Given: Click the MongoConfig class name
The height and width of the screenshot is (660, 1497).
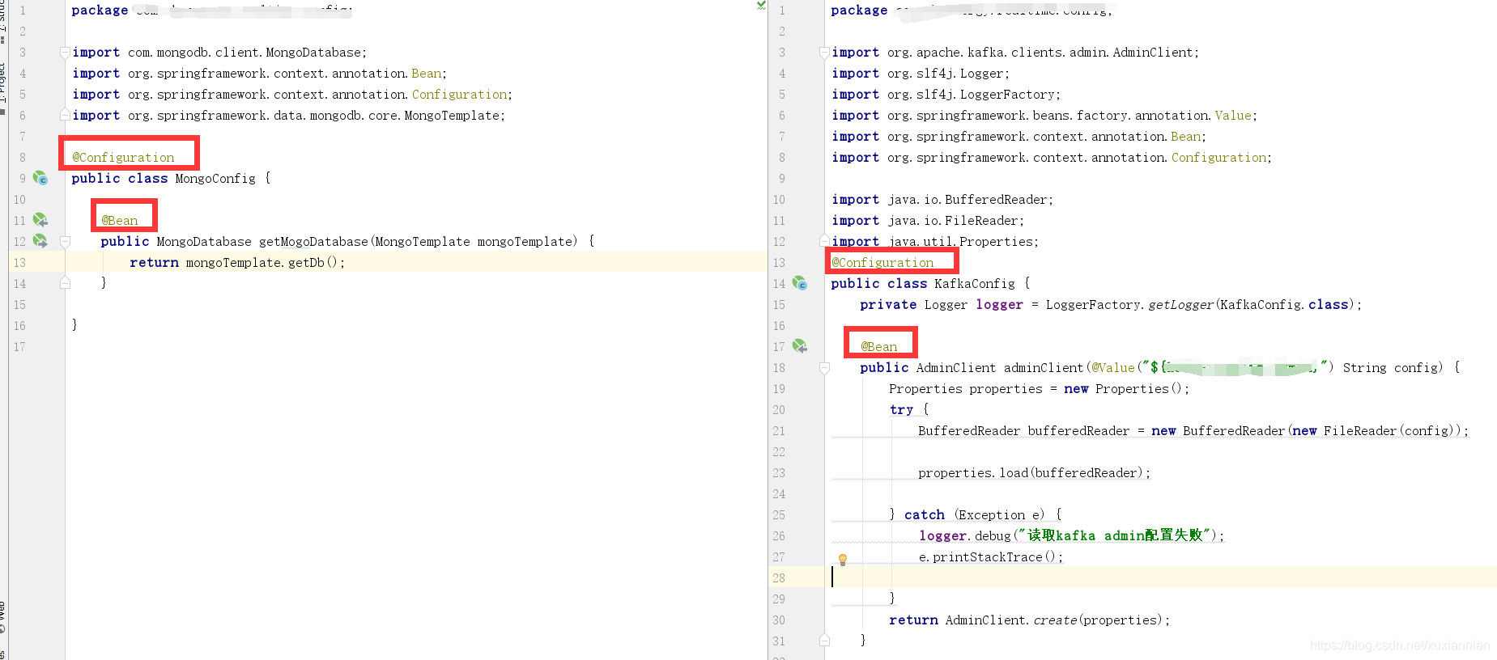Looking at the screenshot, I should click(215, 179).
